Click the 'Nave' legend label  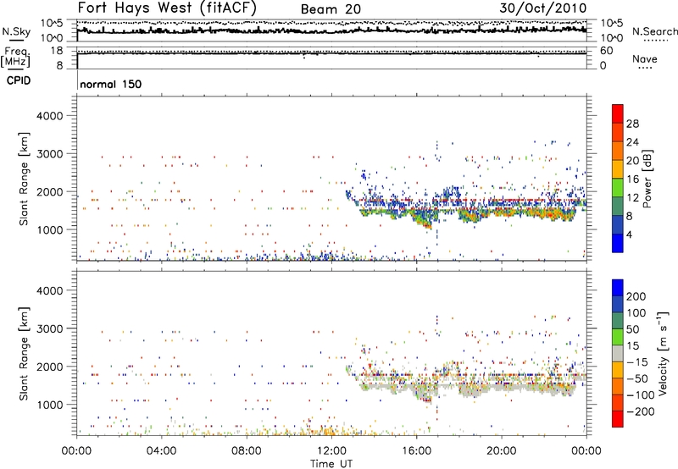[644, 59]
